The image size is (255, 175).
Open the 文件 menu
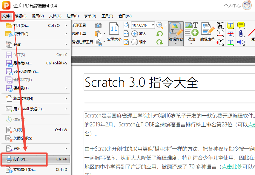coord(6,16)
